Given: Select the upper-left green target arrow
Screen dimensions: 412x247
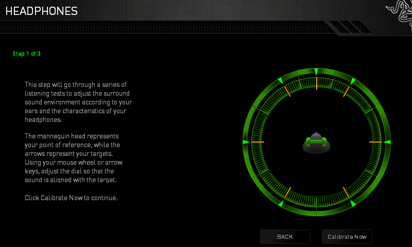Looking at the screenshot, I should [281, 81].
